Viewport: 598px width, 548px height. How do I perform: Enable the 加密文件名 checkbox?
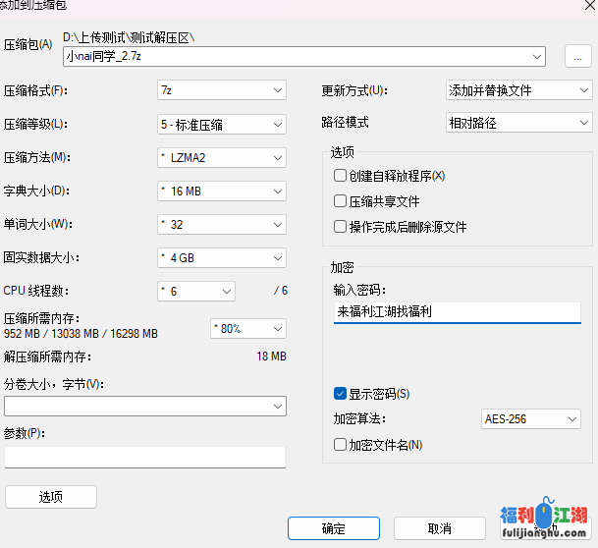tap(341, 445)
